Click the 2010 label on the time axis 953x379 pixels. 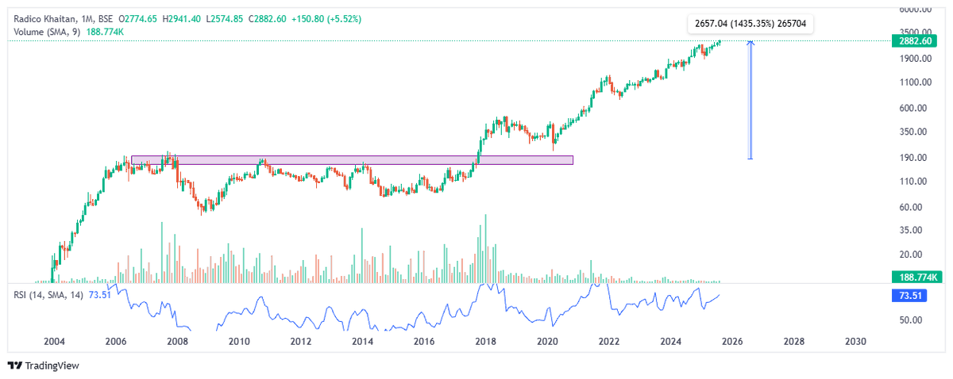[x=239, y=342]
